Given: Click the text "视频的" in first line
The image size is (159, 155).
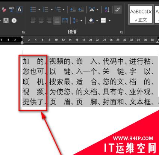Looking at the screenshot, I should [60, 62].
